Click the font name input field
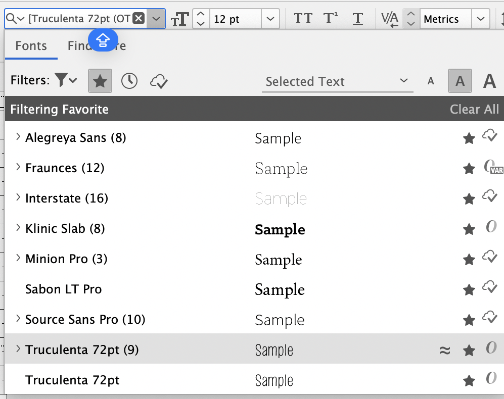The image size is (504, 399). (80, 19)
